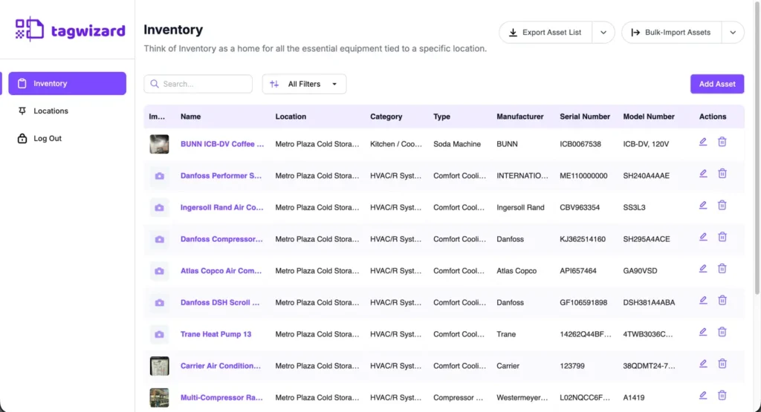
Task: Delete the Carrier Air Conditioner asset
Action: click(722, 364)
